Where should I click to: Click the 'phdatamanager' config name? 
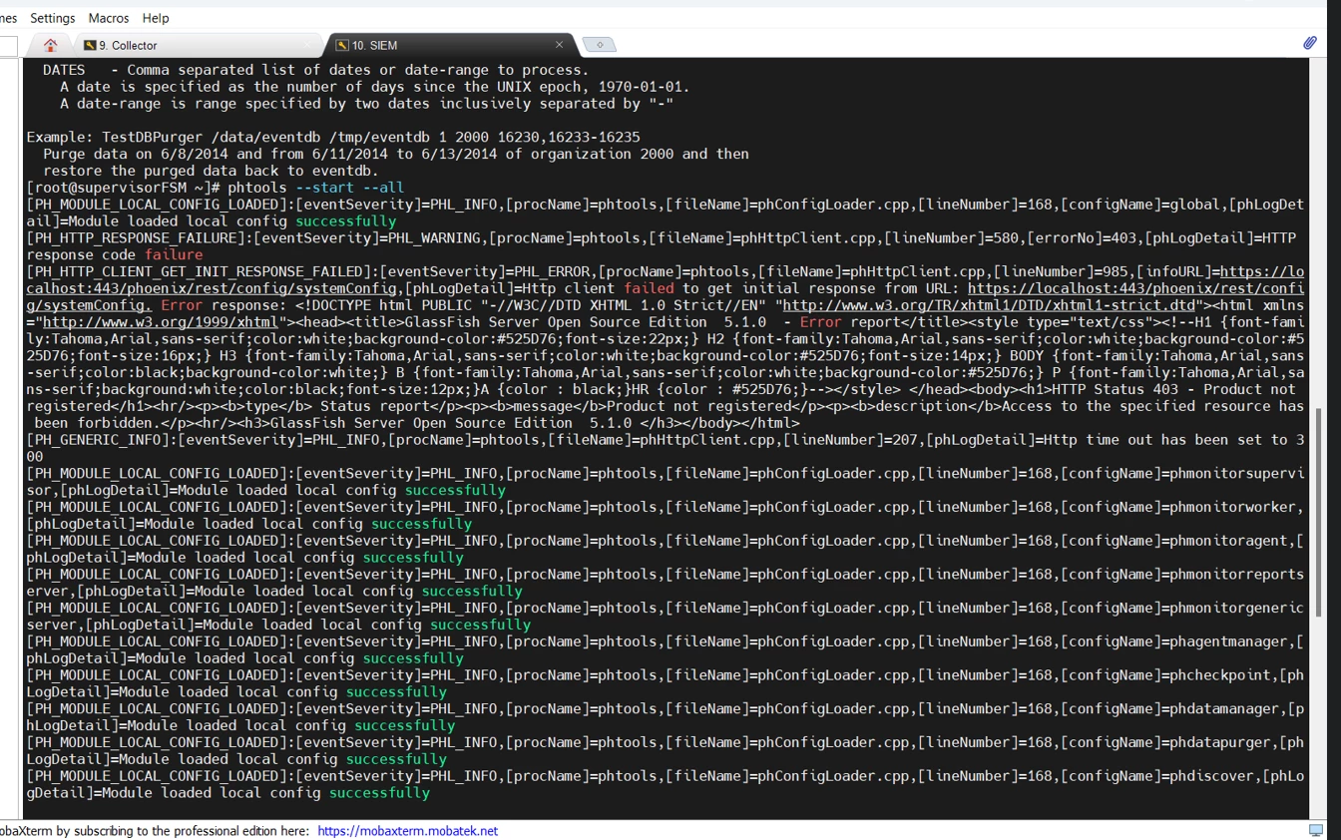1225,708
